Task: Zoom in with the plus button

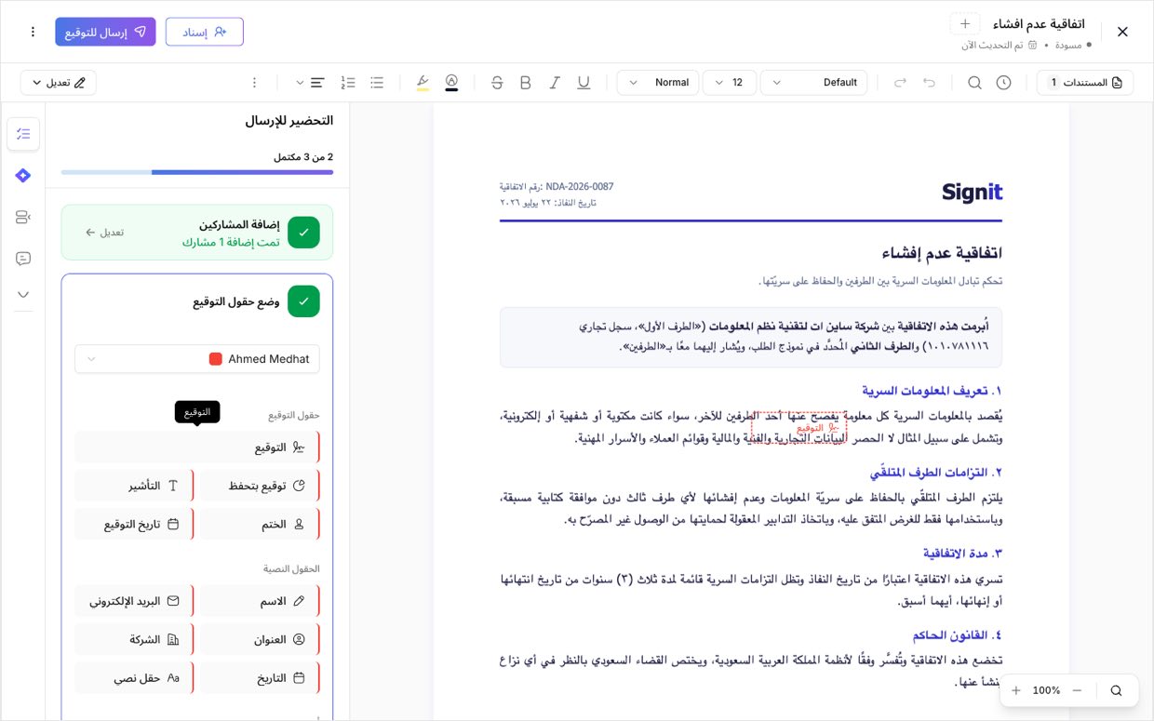Action: coord(1016,690)
